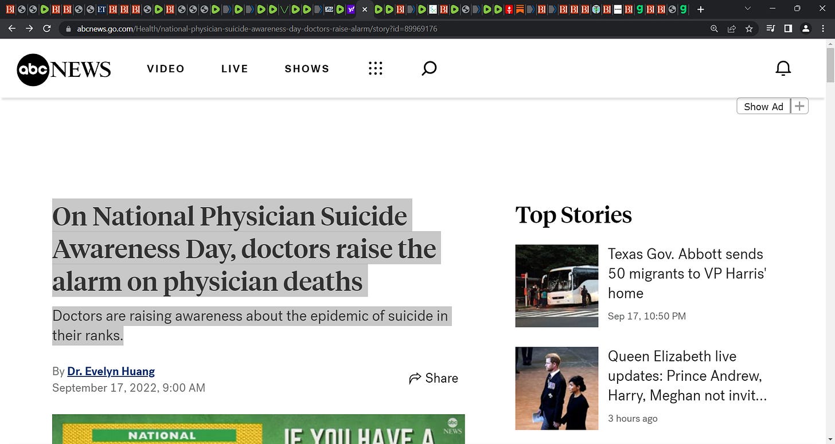Image resolution: width=835 pixels, height=444 pixels.
Task: Click the Sep 17, 10:50 PM timestamp
Action: [646, 316]
